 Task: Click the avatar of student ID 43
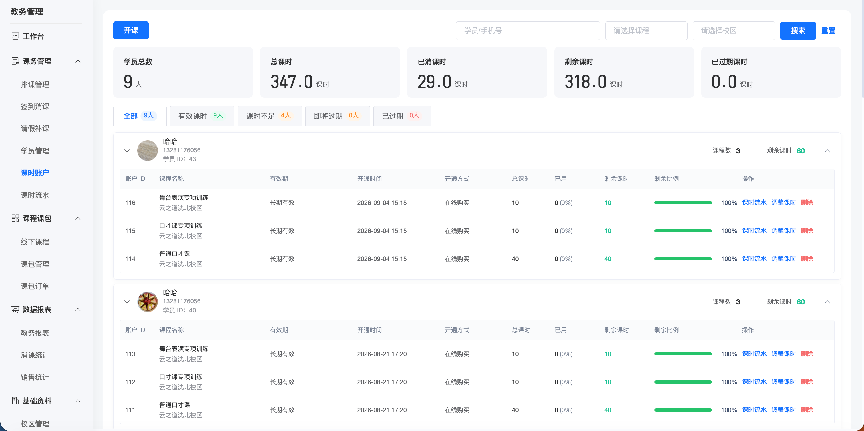tap(147, 151)
